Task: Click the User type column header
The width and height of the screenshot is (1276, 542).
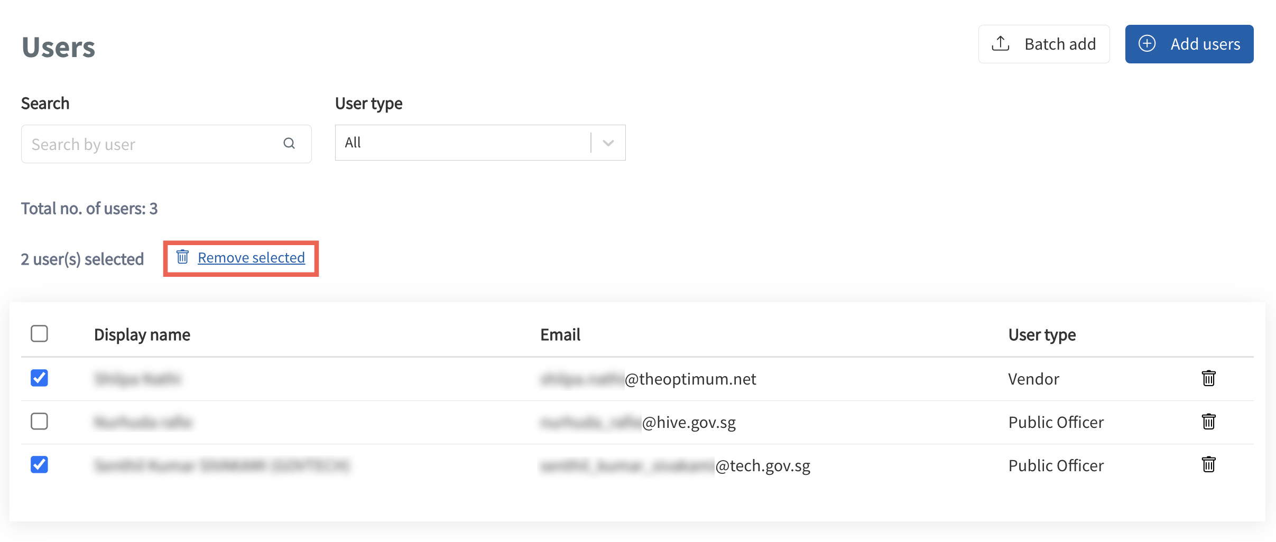Action: click(x=1040, y=334)
